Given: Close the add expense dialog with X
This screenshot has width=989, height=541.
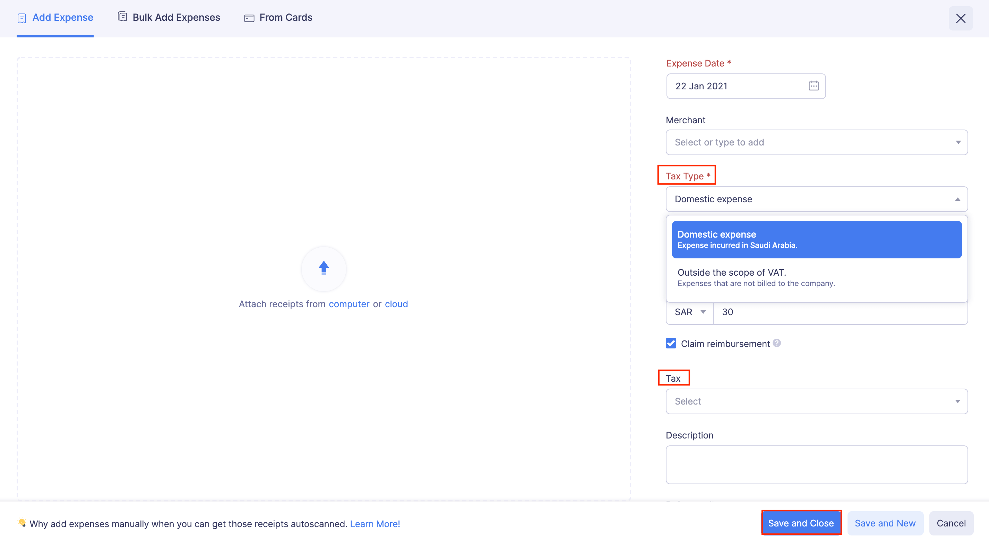Looking at the screenshot, I should (x=960, y=18).
